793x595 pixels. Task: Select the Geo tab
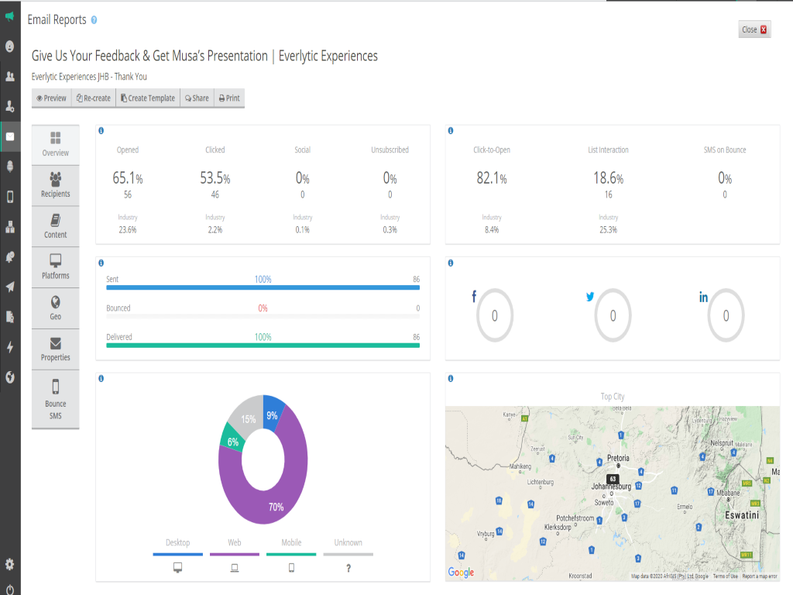tap(56, 308)
